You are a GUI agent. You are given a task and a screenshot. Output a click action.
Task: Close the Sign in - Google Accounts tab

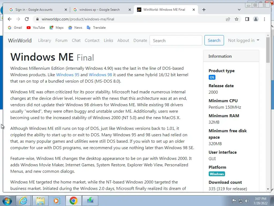[66, 10]
